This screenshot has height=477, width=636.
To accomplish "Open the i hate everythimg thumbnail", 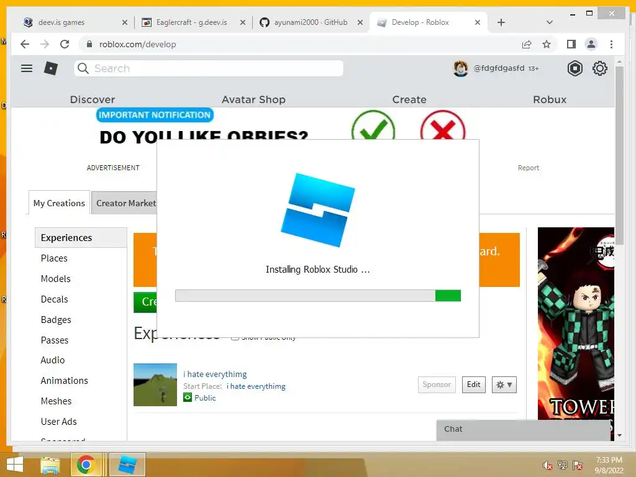I will (x=155, y=384).
